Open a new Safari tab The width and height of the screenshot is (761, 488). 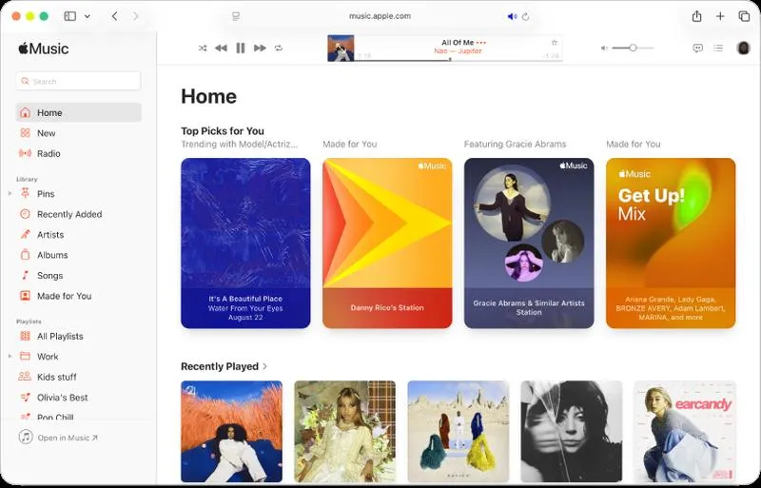coord(720,16)
